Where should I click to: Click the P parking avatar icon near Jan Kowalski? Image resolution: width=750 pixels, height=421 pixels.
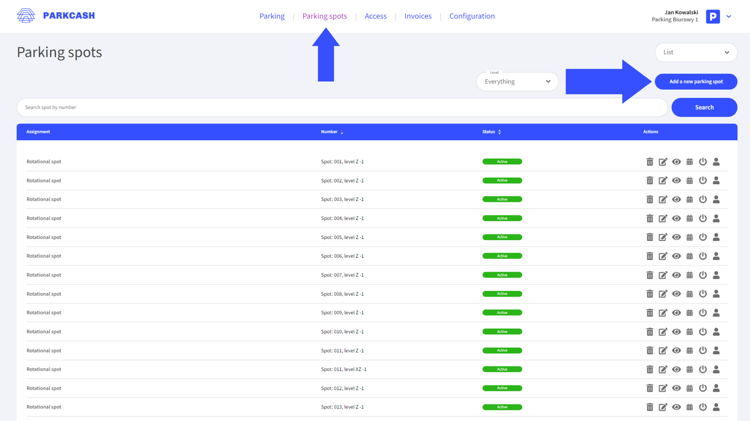pyautogui.click(x=713, y=16)
